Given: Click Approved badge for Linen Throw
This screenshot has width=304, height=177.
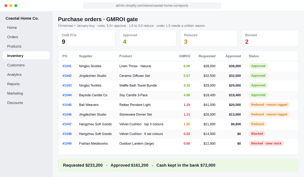Looking at the screenshot, I should click(258, 66).
